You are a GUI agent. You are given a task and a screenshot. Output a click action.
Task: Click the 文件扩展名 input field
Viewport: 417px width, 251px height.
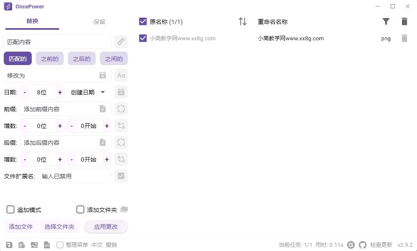tap(75, 176)
